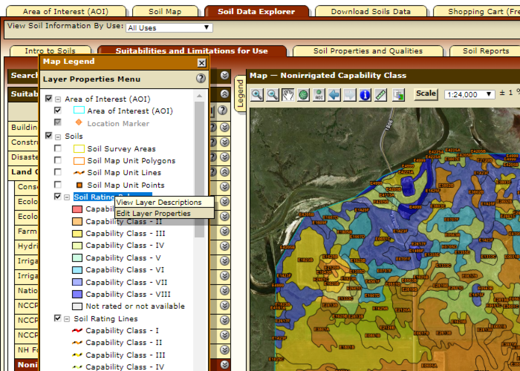
Task: Select 'Capability Class - V' legend text
Action: tap(123, 258)
